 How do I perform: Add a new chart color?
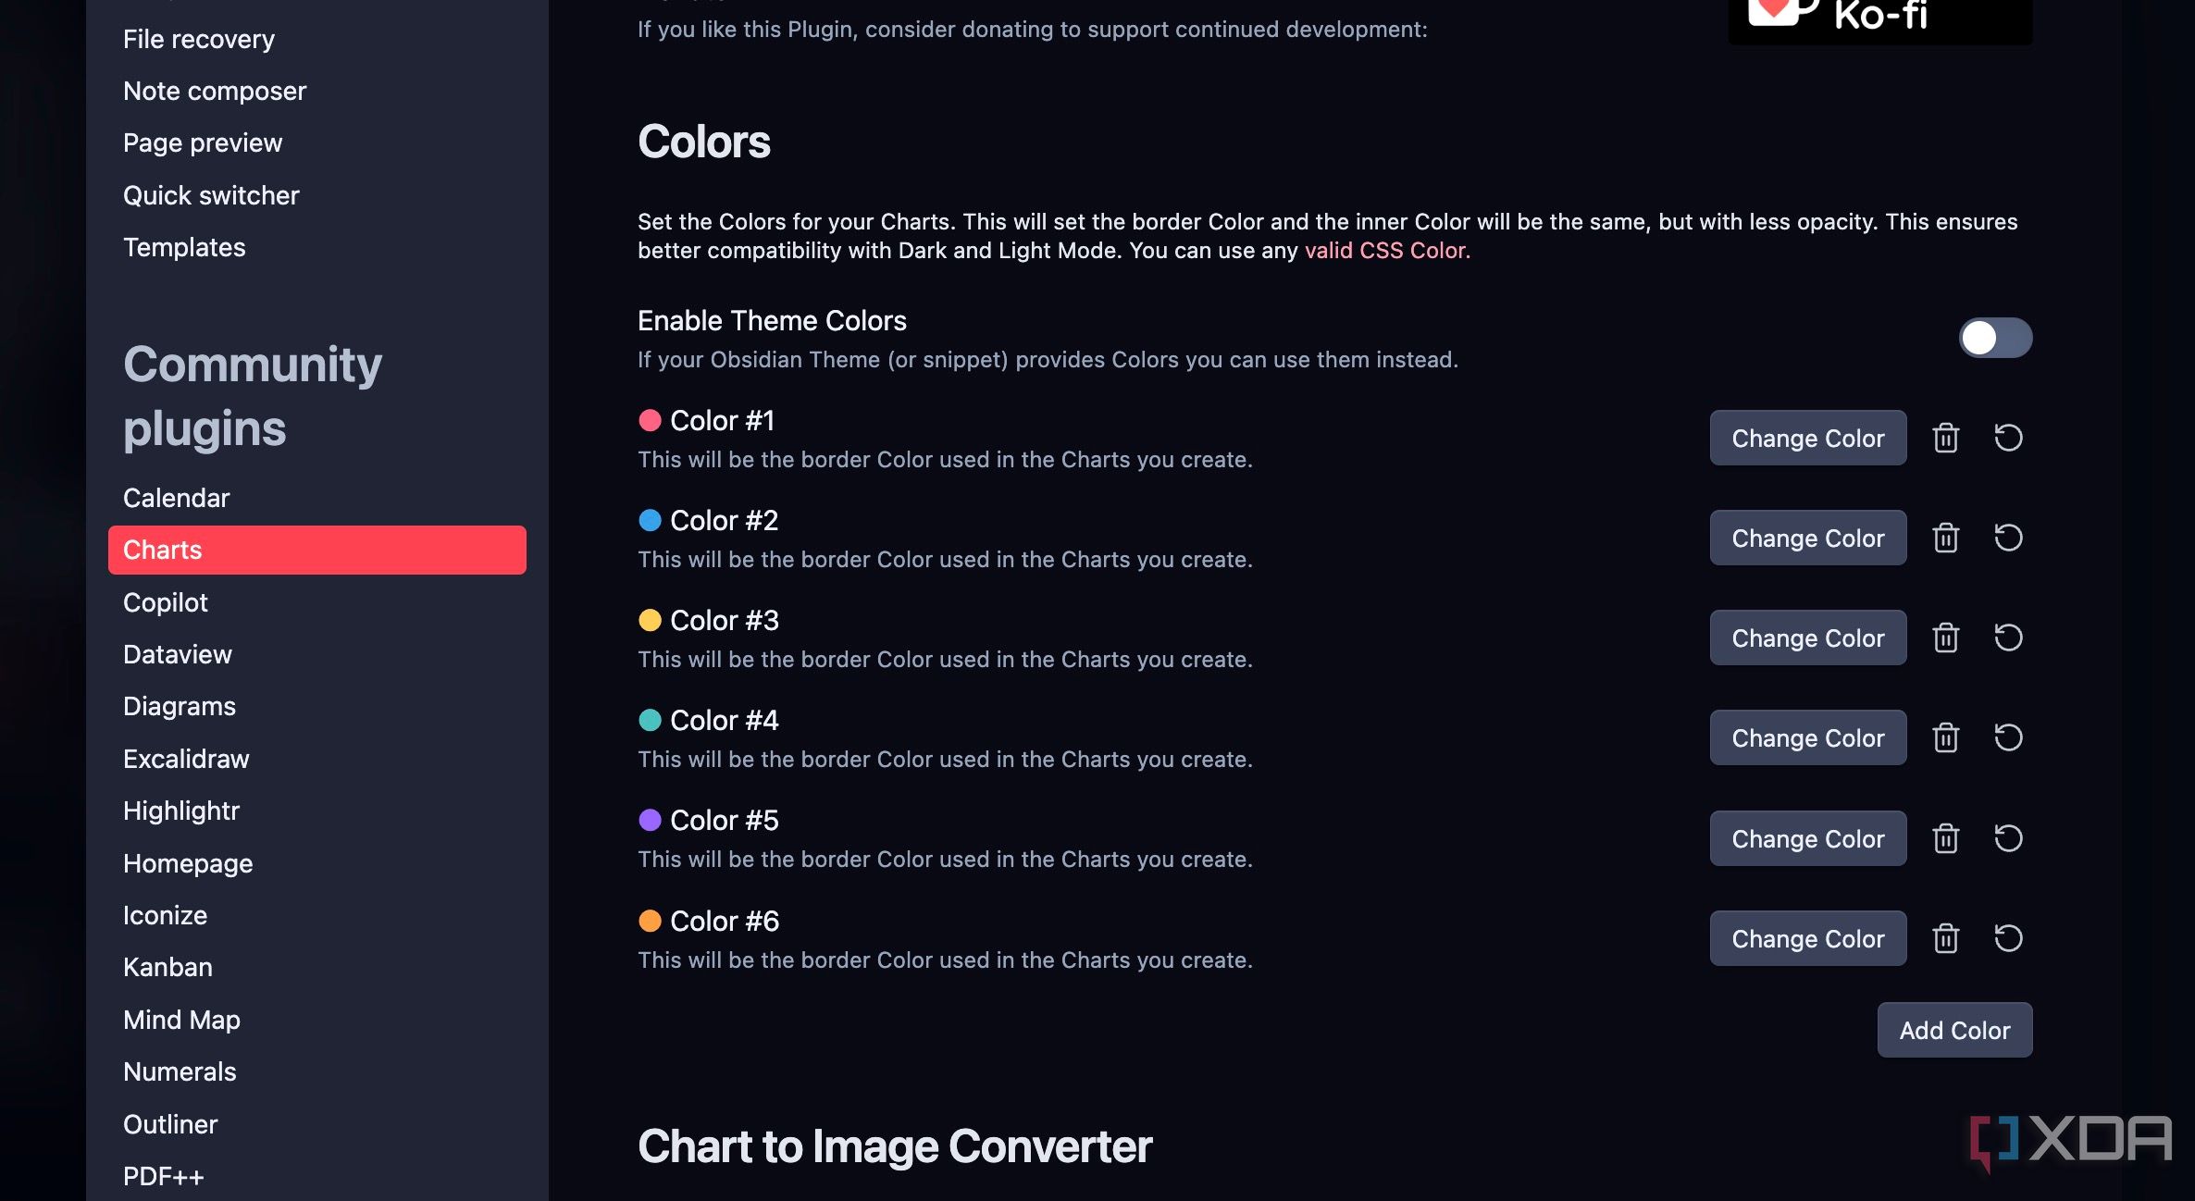click(x=1954, y=1029)
